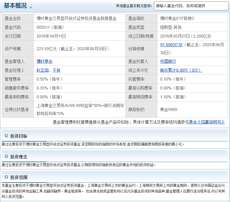Click the 跟踪标的 column label
Image resolution: width=230 pixels, height=202 pixels.
(136, 109)
